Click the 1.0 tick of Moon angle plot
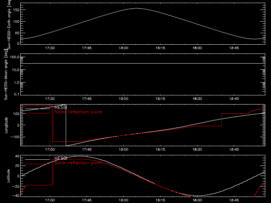271x203 pixels. [x=17, y=83]
